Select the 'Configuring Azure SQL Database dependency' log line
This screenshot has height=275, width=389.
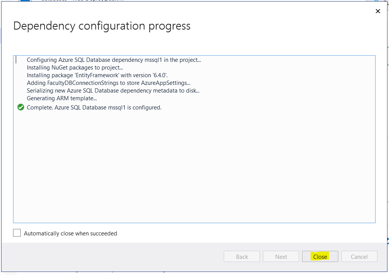click(114, 60)
